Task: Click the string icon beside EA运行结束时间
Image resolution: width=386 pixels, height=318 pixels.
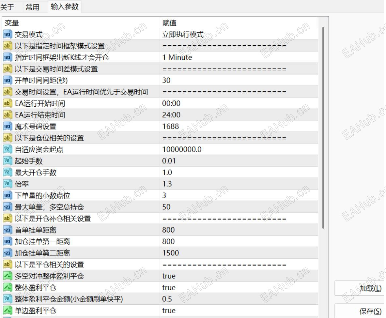Action: pos(8,115)
